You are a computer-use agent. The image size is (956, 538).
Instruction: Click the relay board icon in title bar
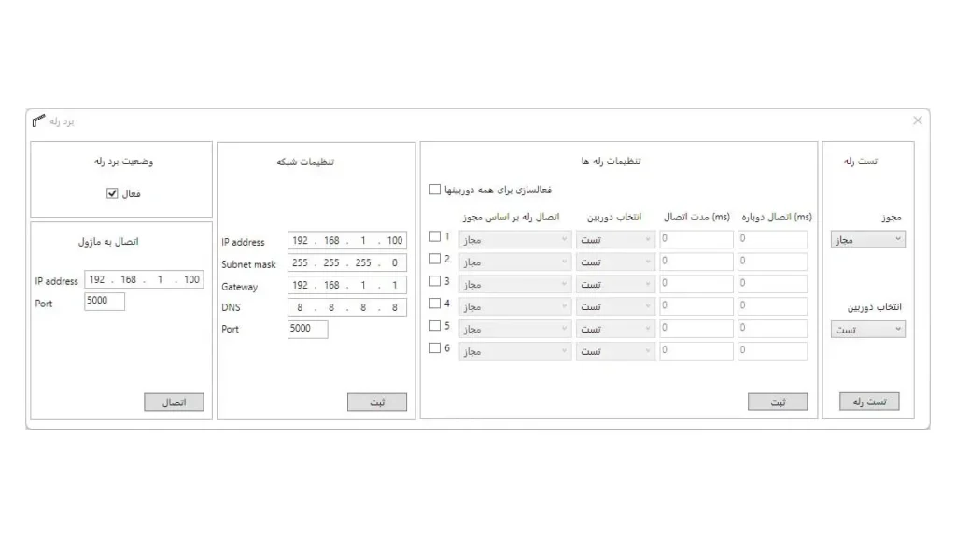pos(38,121)
